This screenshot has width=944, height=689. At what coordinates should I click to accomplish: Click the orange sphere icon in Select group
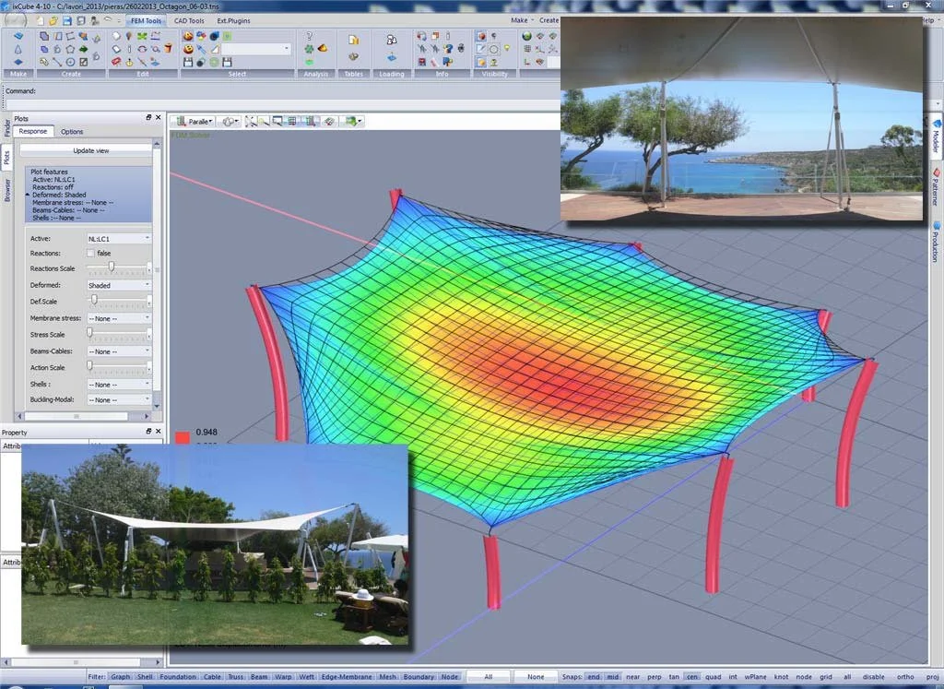(x=188, y=36)
